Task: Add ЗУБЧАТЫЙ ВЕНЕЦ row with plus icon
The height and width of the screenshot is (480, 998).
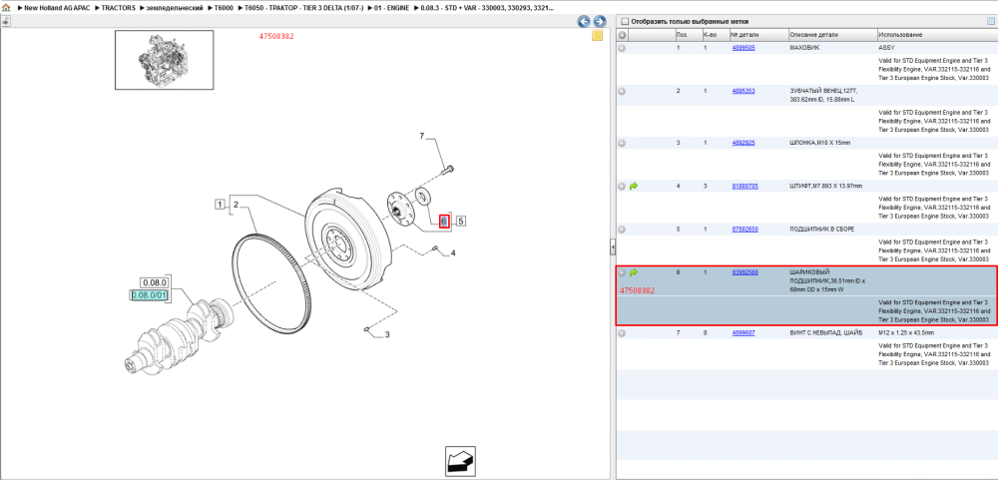Action: pos(623,91)
